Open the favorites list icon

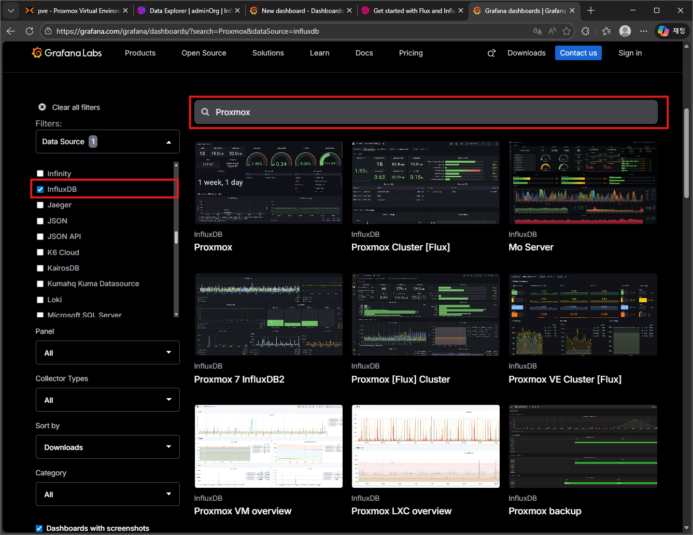606,31
